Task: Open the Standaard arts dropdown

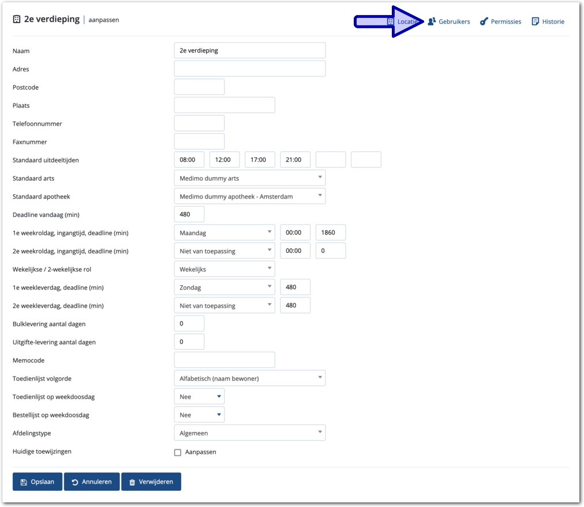Action: point(249,178)
